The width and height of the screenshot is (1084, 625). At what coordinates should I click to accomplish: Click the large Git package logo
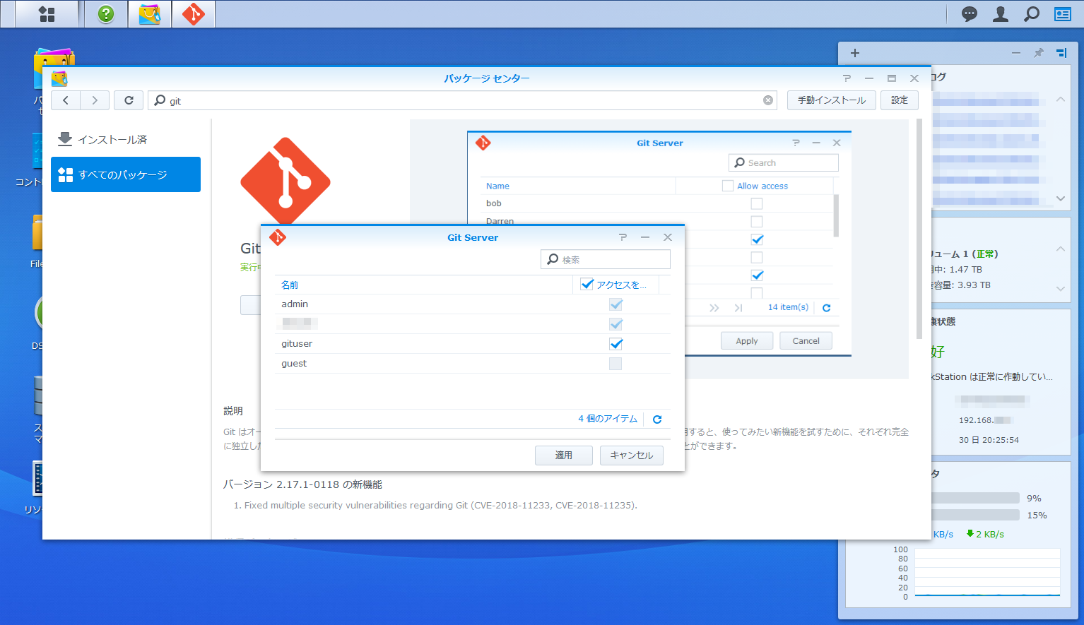coord(285,182)
